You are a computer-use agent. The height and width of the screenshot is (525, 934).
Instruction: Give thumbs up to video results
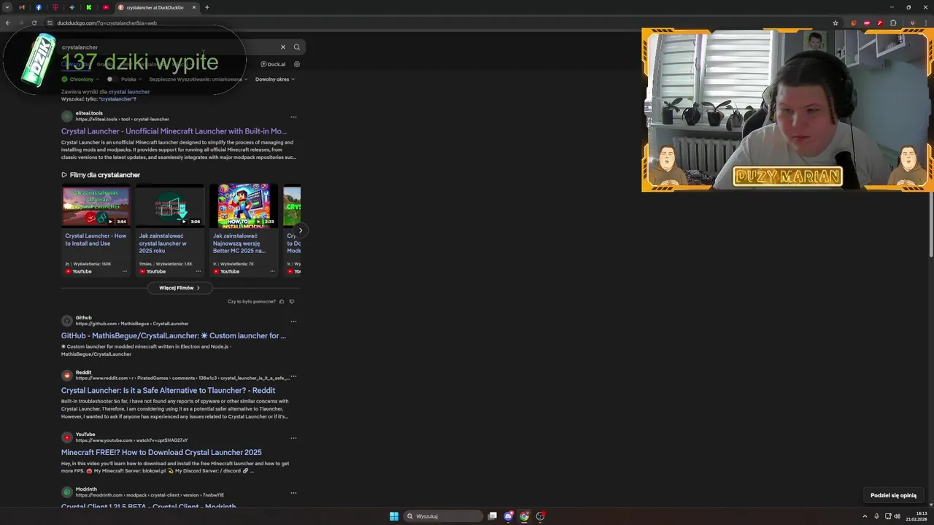coord(282,301)
